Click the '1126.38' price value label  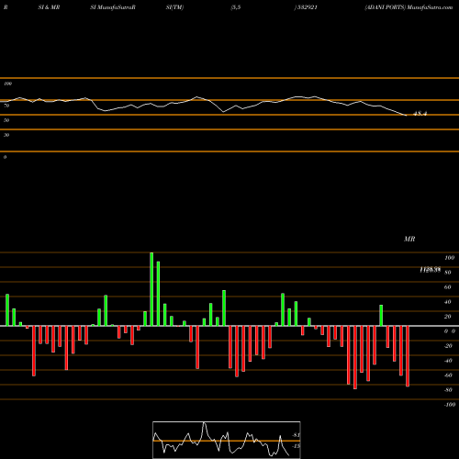click(430, 270)
